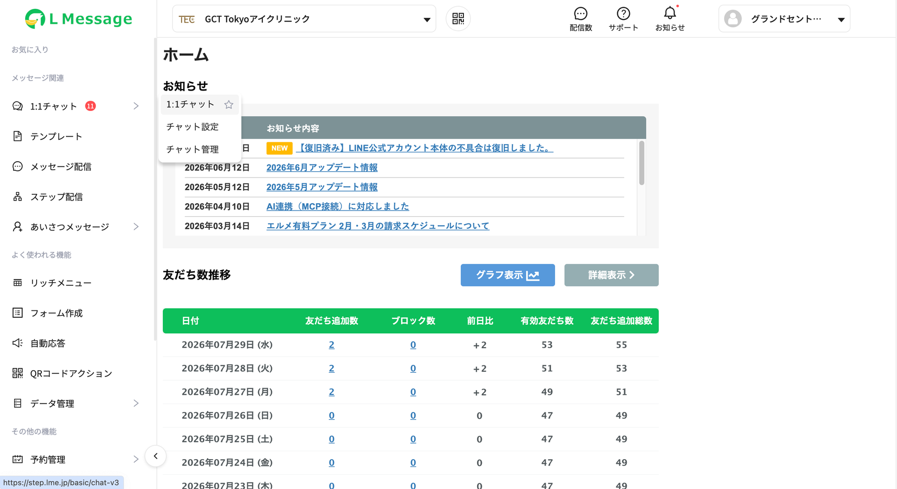Click 友だち追加数 value for 07月27日

tap(331, 392)
